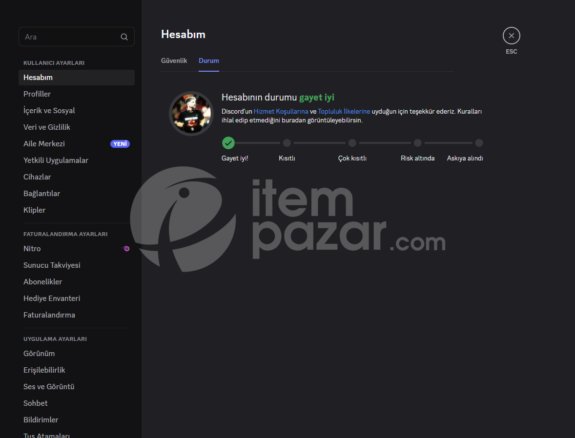Image resolution: width=575 pixels, height=438 pixels.
Task: Open the Hizmet Koşullarına link
Action: [x=281, y=111]
